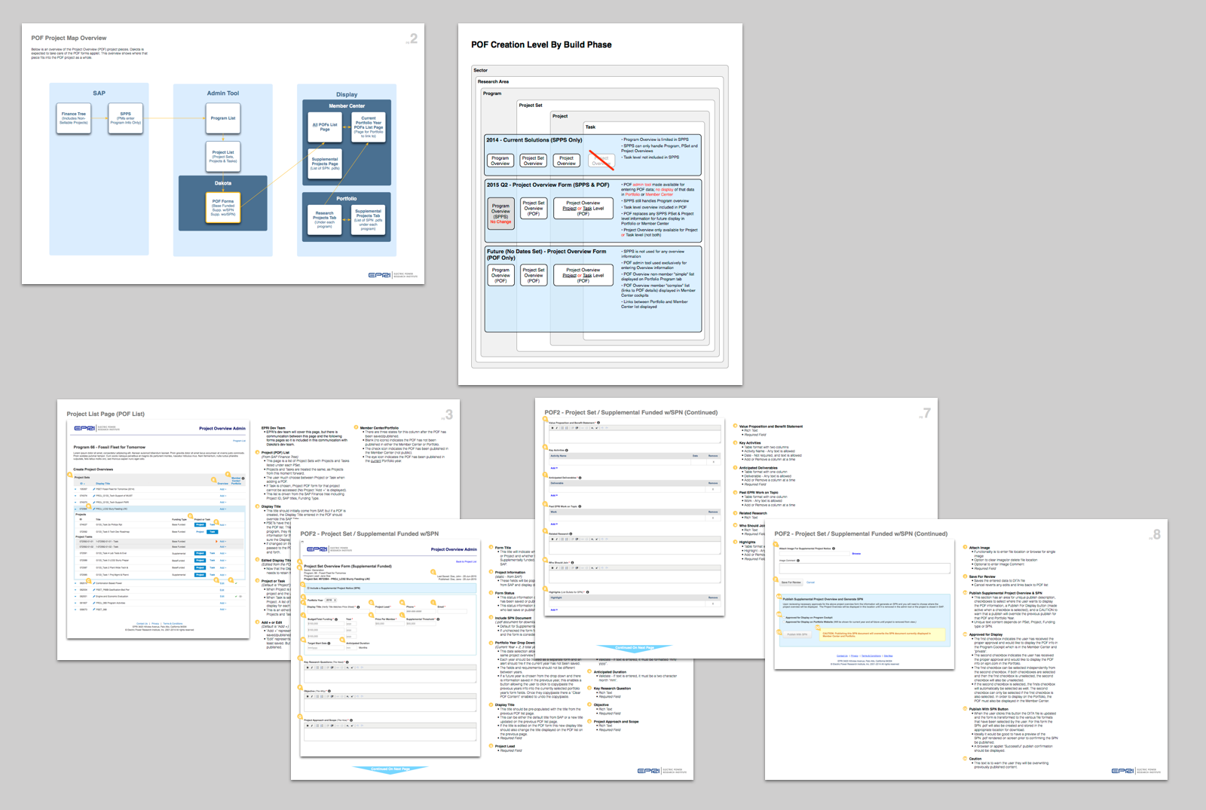Select the Program List box in Admin Tool

[x=223, y=118]
